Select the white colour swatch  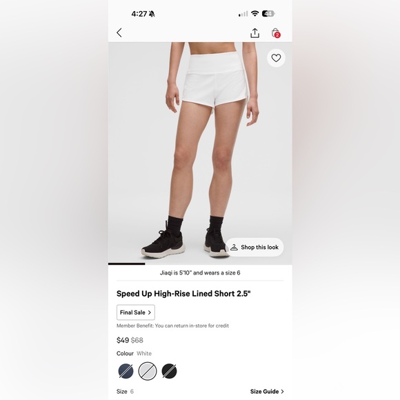click(x=148, y=371)
